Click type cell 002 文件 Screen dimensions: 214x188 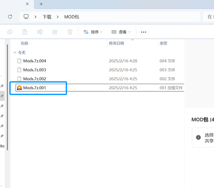pyautogui.click(x=167, y=79)
